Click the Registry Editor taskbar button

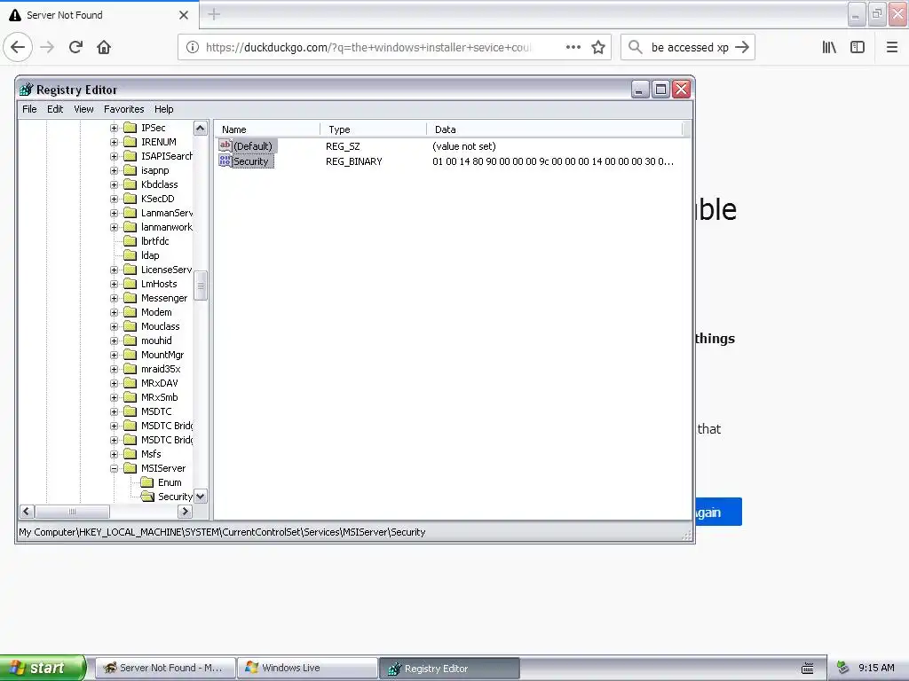coord(449,669)
